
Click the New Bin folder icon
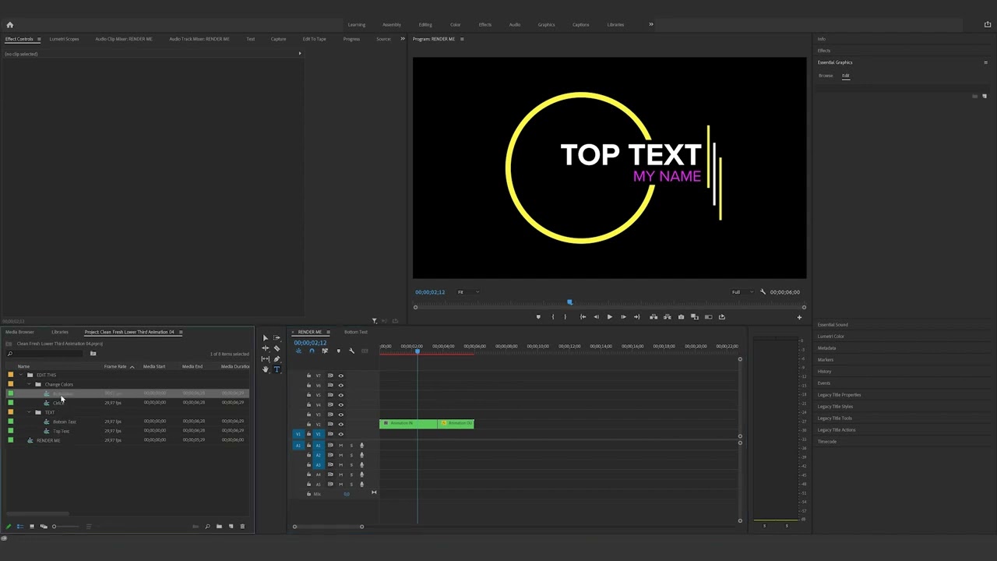click(x=219, y=527)
